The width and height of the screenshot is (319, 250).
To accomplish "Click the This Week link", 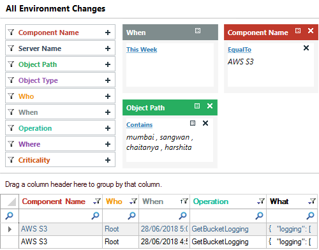I will pyautogui.click(x=142, y=50).
